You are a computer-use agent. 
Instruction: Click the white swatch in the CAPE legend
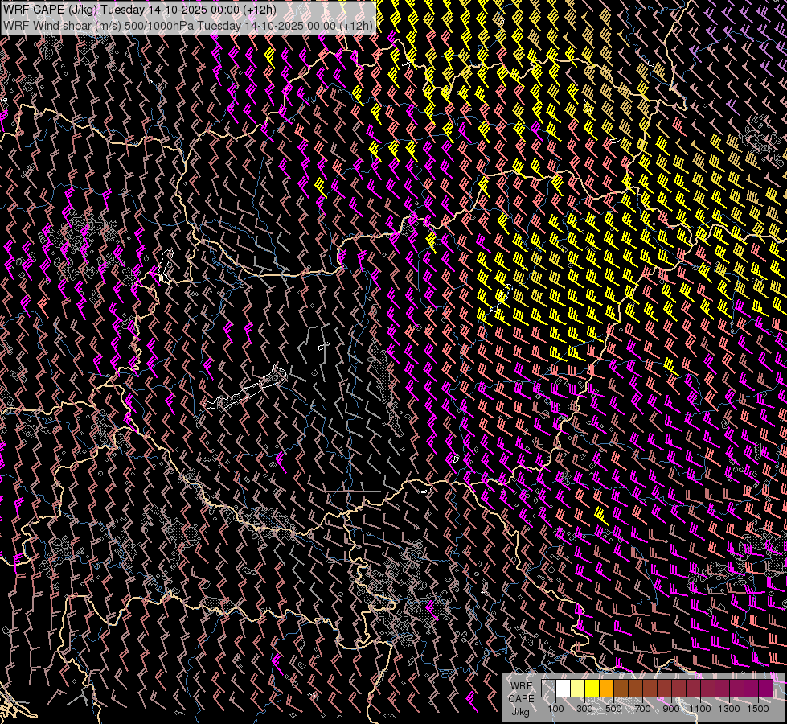pos(564,688)
